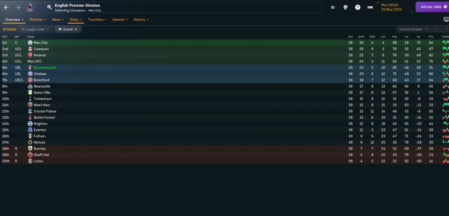Go forward with the right arrow
The width and height of the screenshot is (449, 216).
[x=18, y=7]
